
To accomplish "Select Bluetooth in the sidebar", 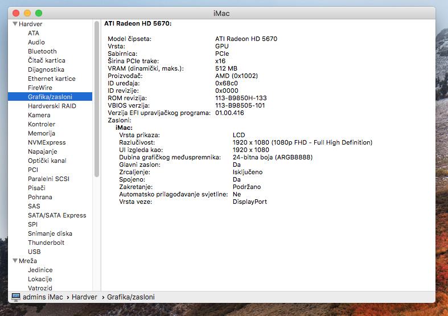I will 42,51.
